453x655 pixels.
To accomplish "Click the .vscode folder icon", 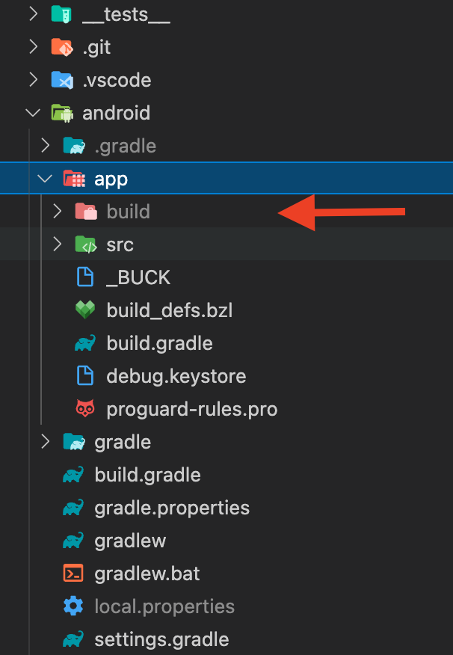I will [x=61, y=80].
